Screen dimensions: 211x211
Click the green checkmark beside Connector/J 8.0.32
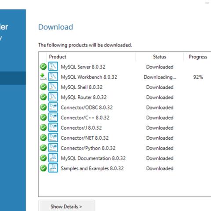[x=44, y=127]
